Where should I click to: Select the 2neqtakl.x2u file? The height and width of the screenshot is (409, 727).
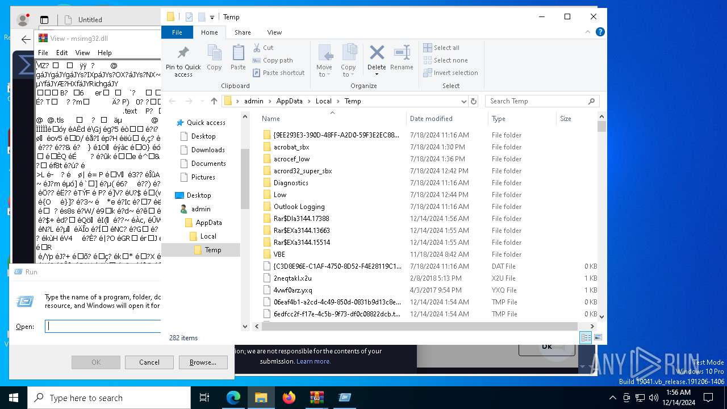[293, 278]
